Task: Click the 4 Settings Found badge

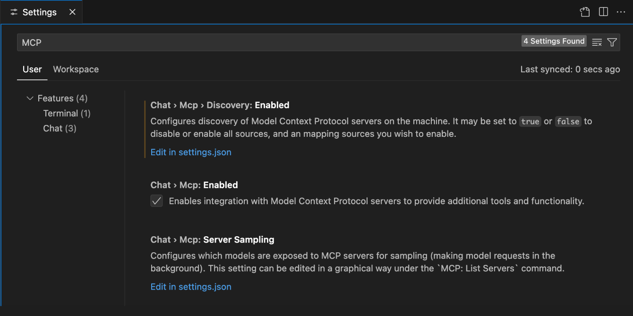Action: (554, 41)
